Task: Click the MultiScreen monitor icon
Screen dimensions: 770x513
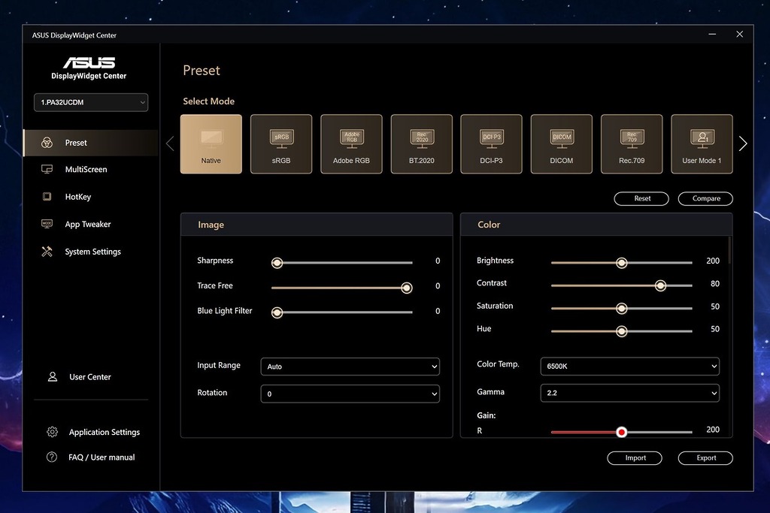Action: tap(47, 169)
